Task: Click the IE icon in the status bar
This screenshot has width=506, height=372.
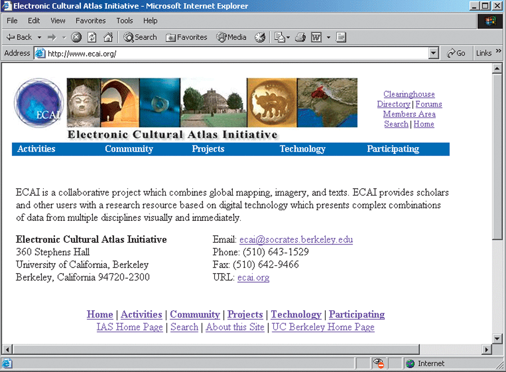Action: tap(7, 364)
